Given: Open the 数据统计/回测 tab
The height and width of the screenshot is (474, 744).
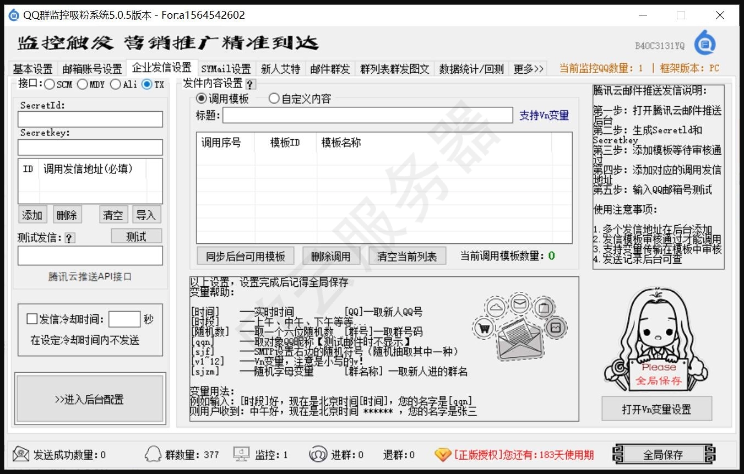Looking at the screenshot, I should 471,69.
